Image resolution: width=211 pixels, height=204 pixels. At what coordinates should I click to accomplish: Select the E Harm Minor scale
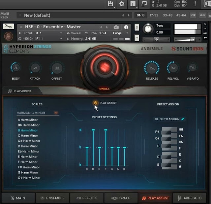point(28,157)
